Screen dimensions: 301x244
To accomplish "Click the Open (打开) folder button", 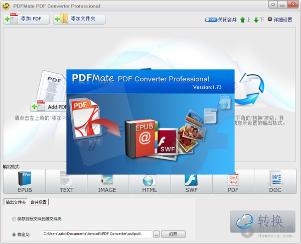I will click(173, 234).
